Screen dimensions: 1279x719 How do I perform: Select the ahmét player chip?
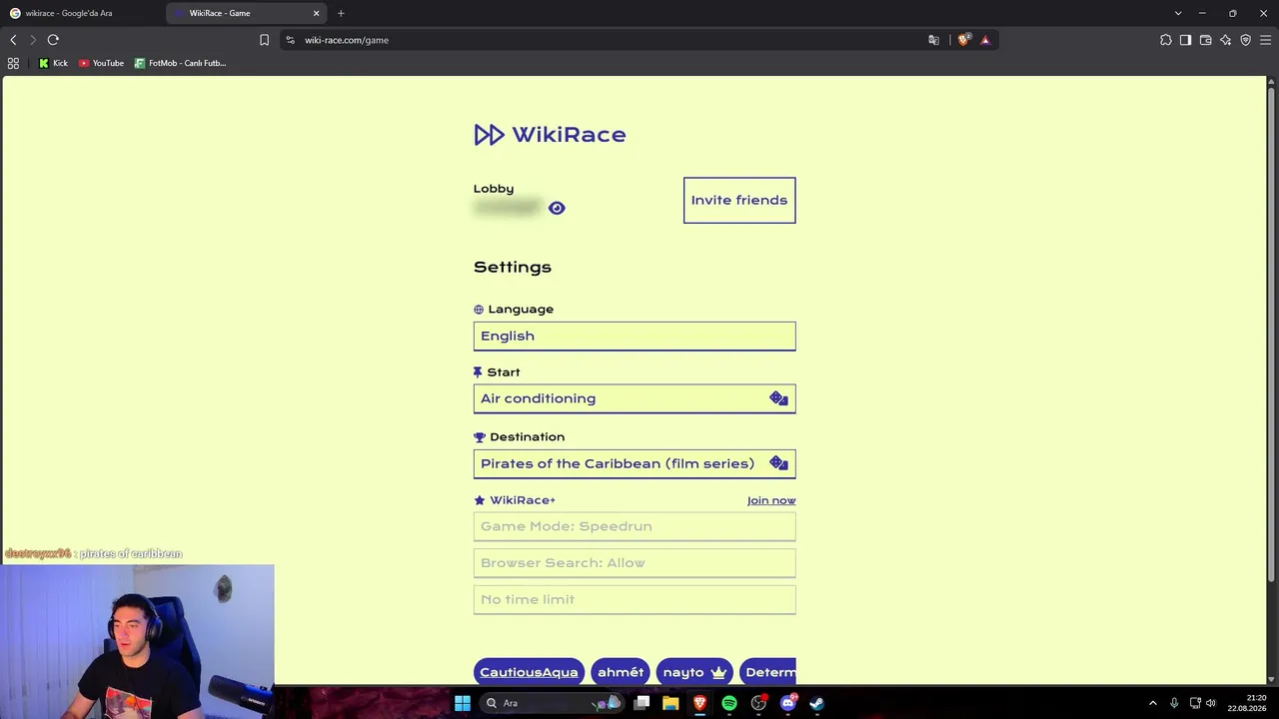pos(621,672)
